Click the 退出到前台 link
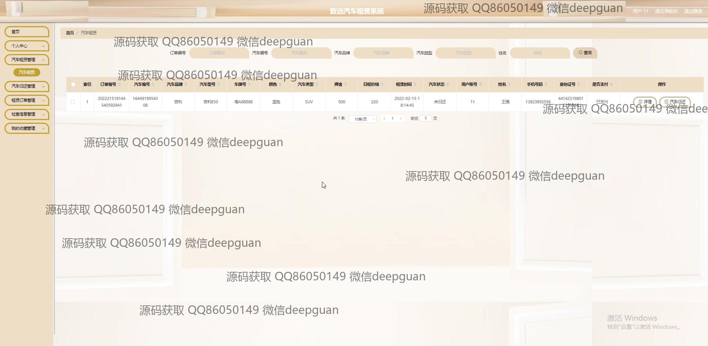The image size is (708, 346). [666, 11]
